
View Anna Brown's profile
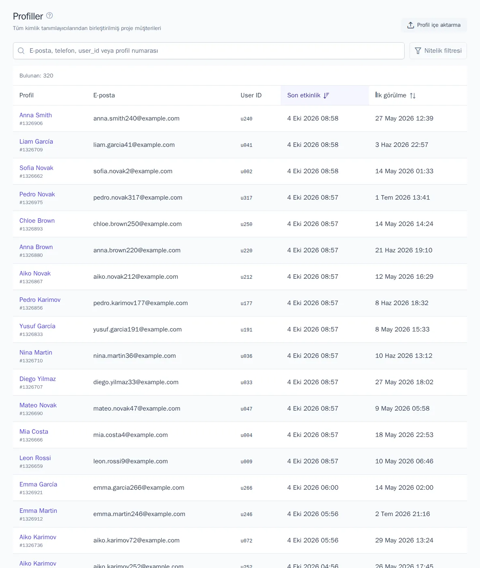(36, 247)
